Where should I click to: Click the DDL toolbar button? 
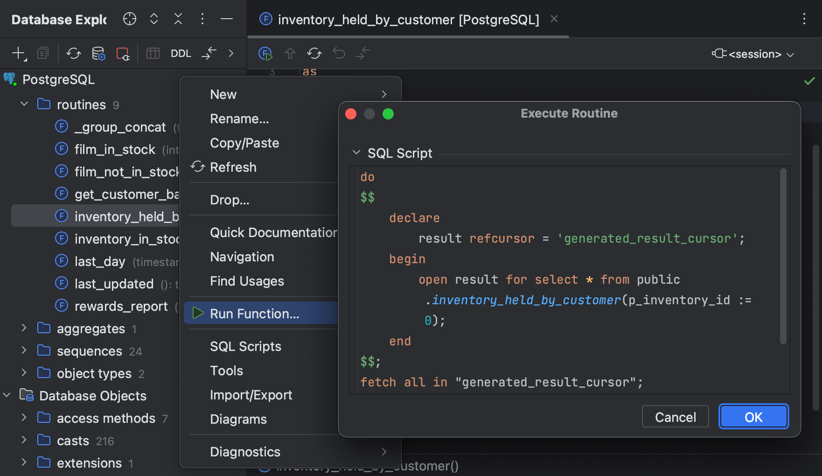(181, 53)
